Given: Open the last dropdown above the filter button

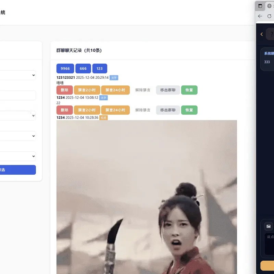Looking at the screenshot, I should point(18,156).
